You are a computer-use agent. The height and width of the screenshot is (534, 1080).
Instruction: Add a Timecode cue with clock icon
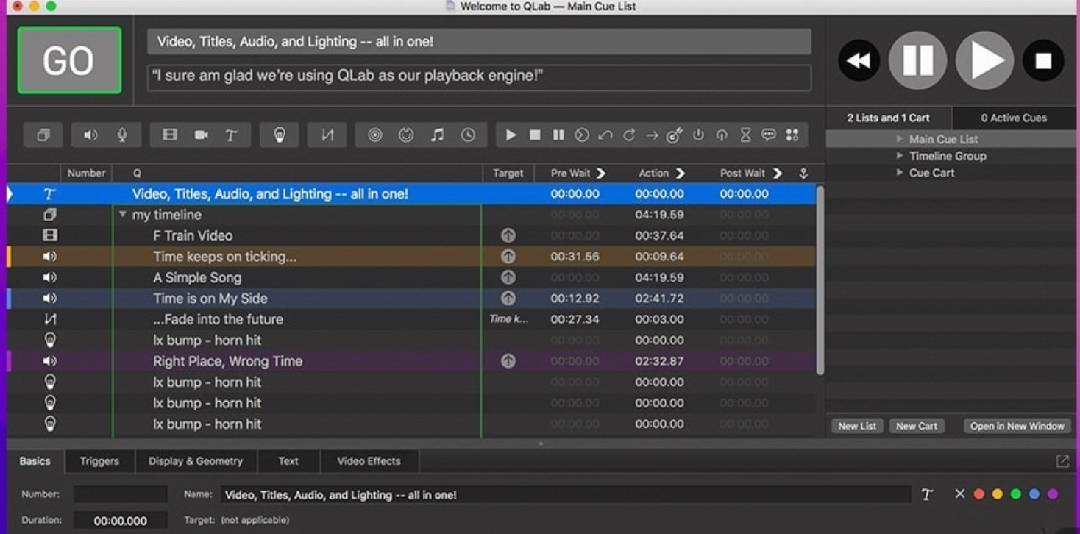468,135
